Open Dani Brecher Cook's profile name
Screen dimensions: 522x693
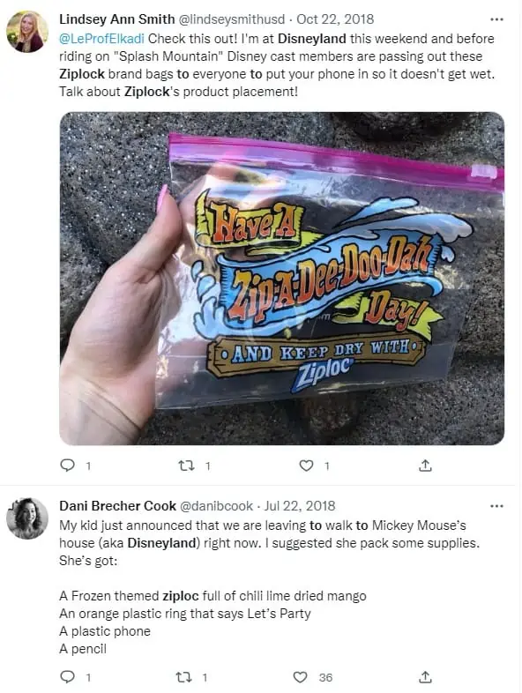[x=117, y=505]
